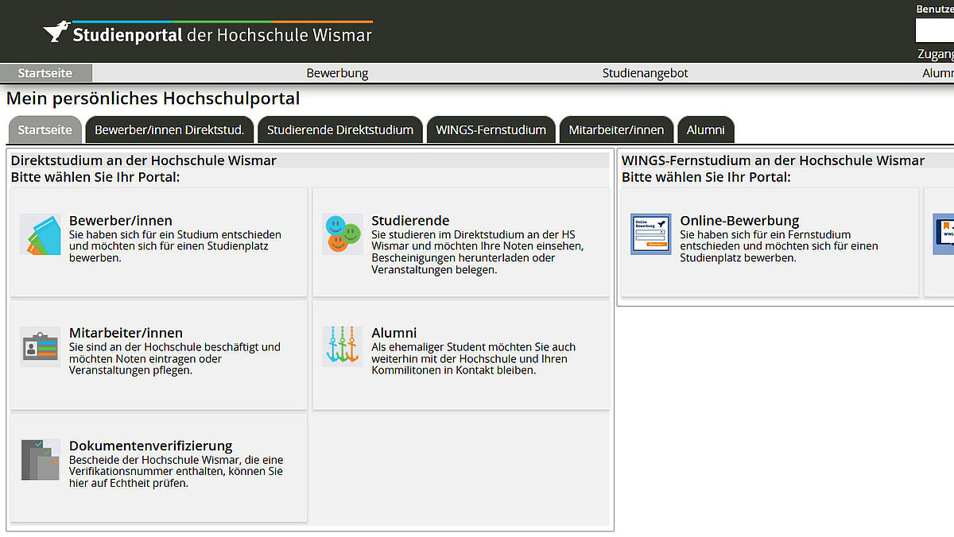Image resolution: width=954 pixels, height=537 pixels.
Task: Open Studienangebot in the top navigation bar
Action: coord(645,73)
